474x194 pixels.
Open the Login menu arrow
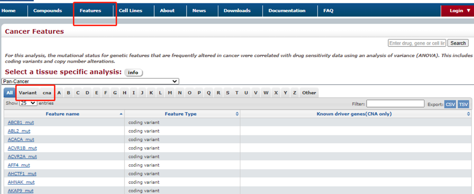(469, 11)
